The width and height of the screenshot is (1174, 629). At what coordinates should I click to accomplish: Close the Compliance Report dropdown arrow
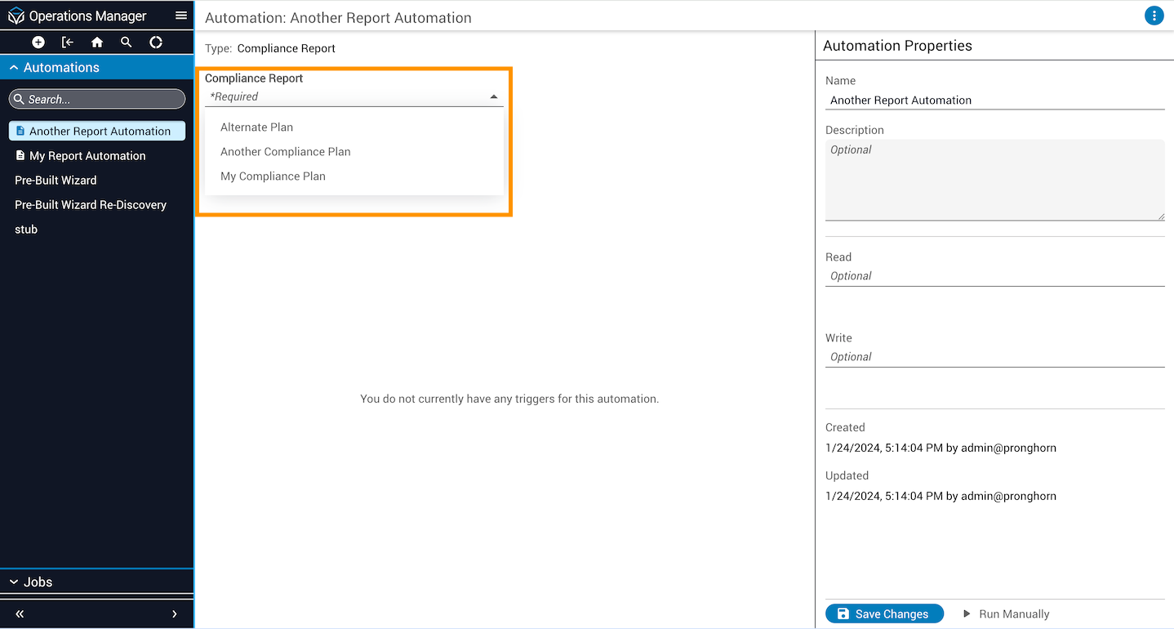coord(494,97)
